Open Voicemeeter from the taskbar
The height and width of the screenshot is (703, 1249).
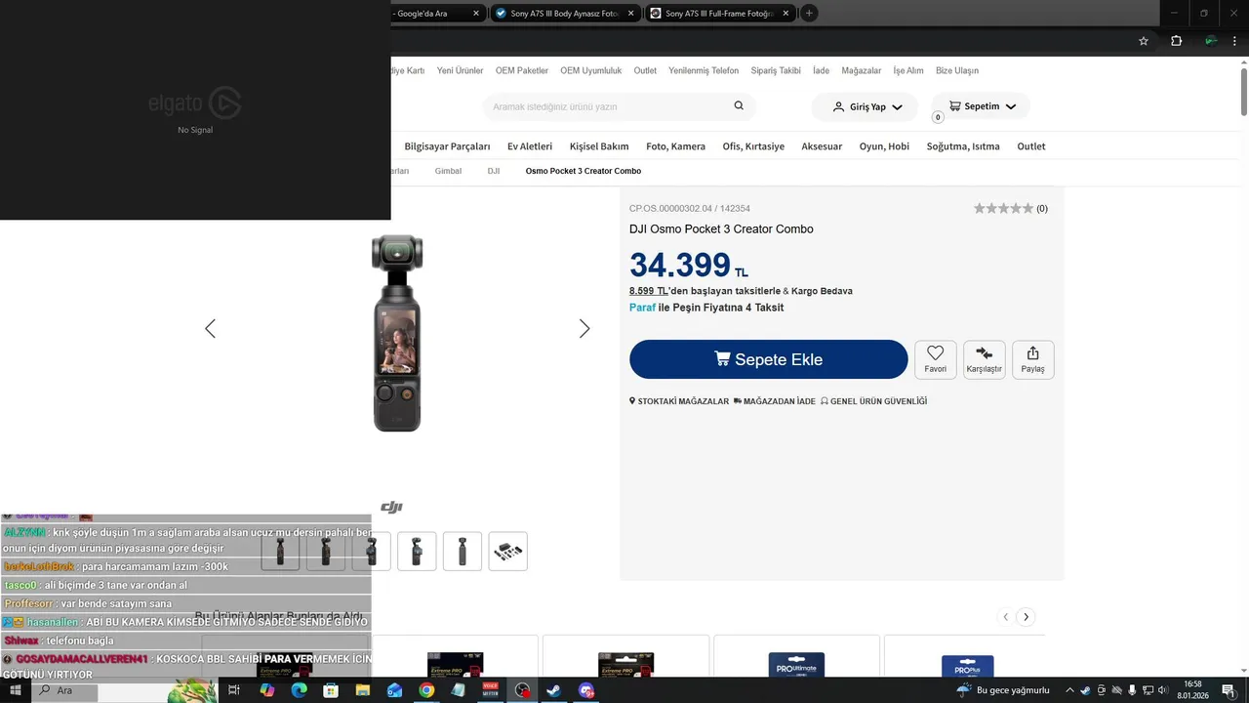[x=490, y=690]
